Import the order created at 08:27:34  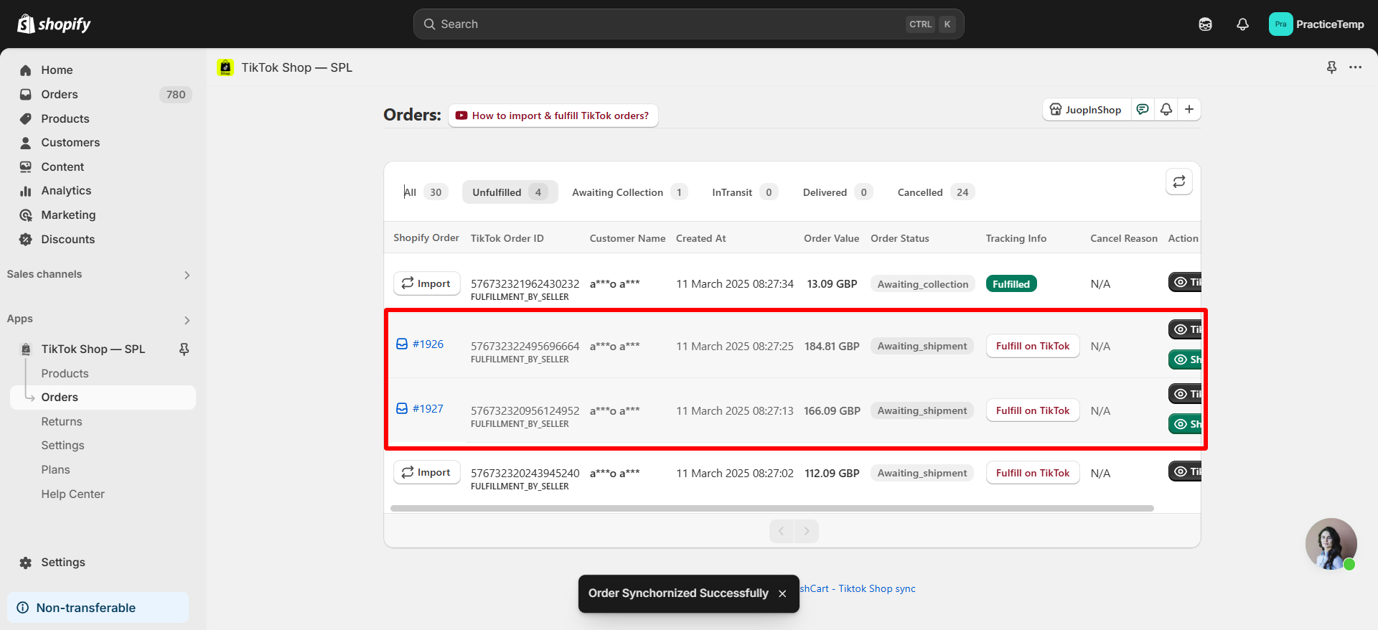click(426, 283)
